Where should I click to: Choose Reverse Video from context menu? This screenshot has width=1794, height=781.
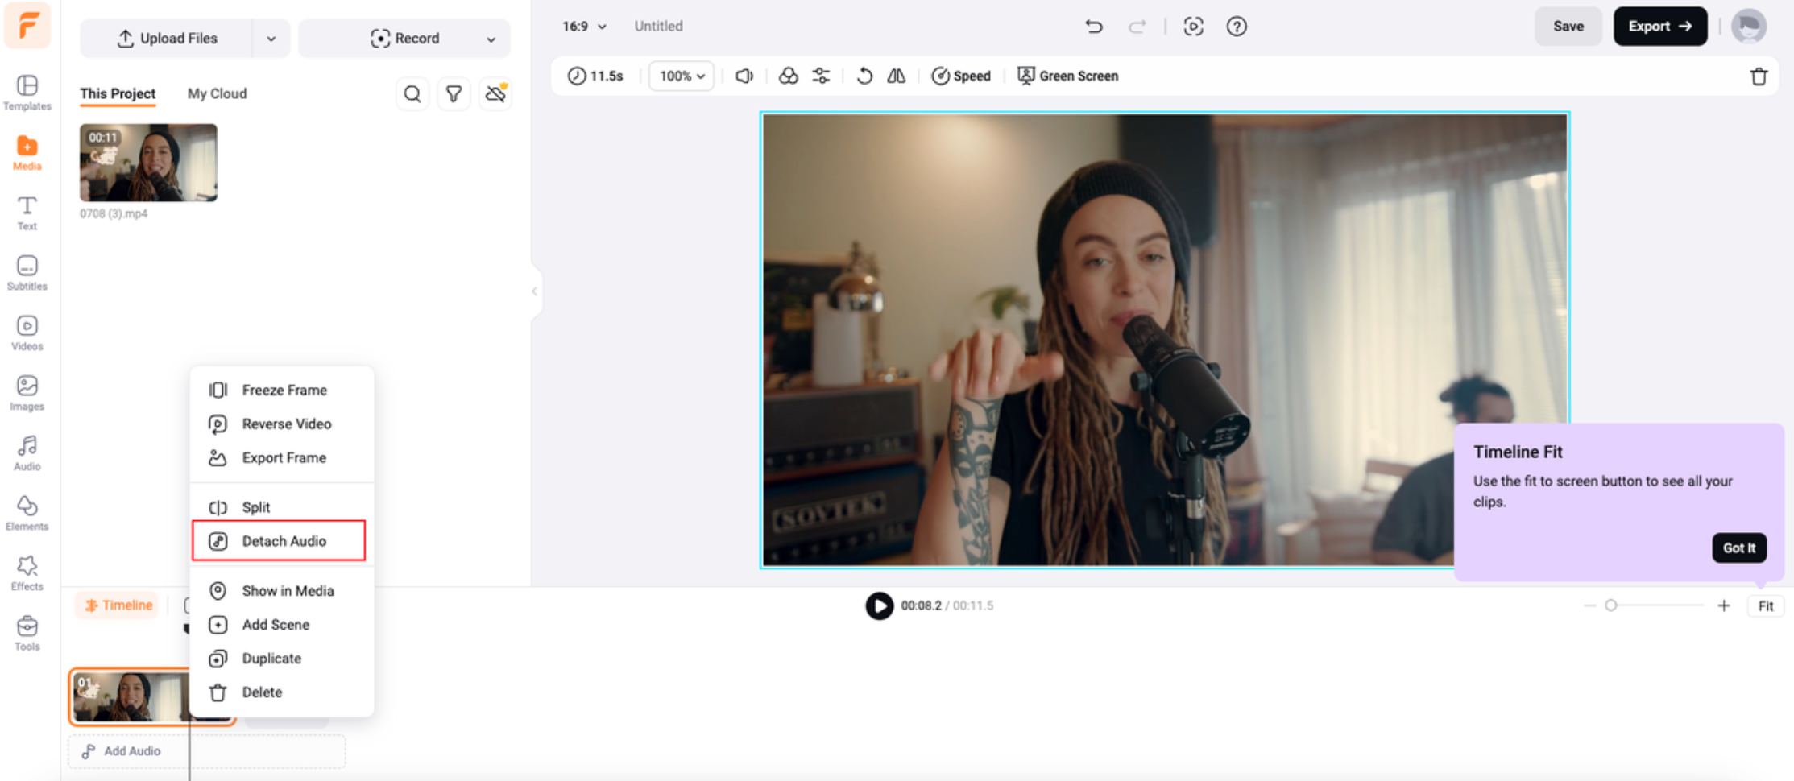click(282, 424)
